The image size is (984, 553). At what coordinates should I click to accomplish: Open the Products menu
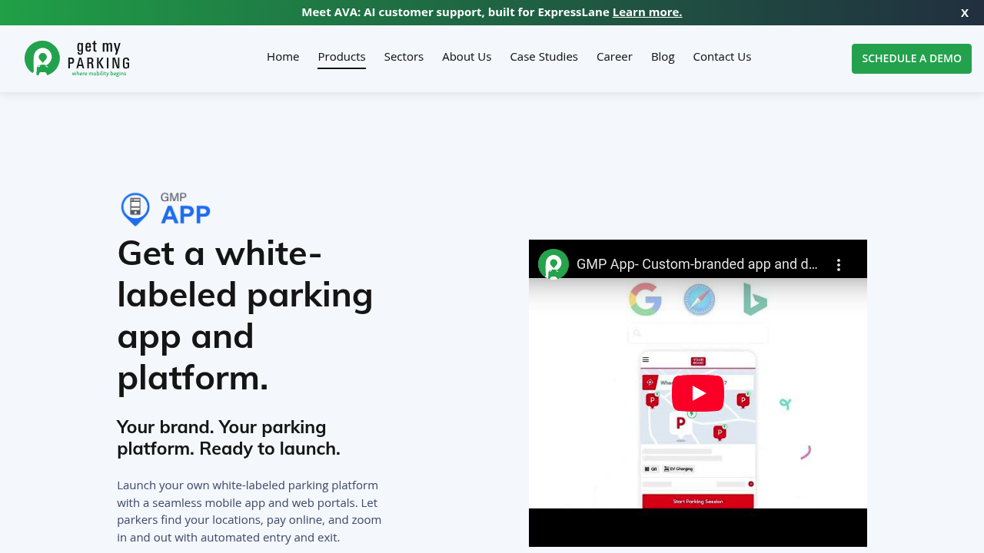341,57
